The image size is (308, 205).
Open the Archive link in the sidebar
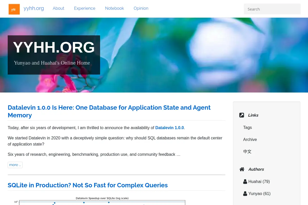[250, 139]
